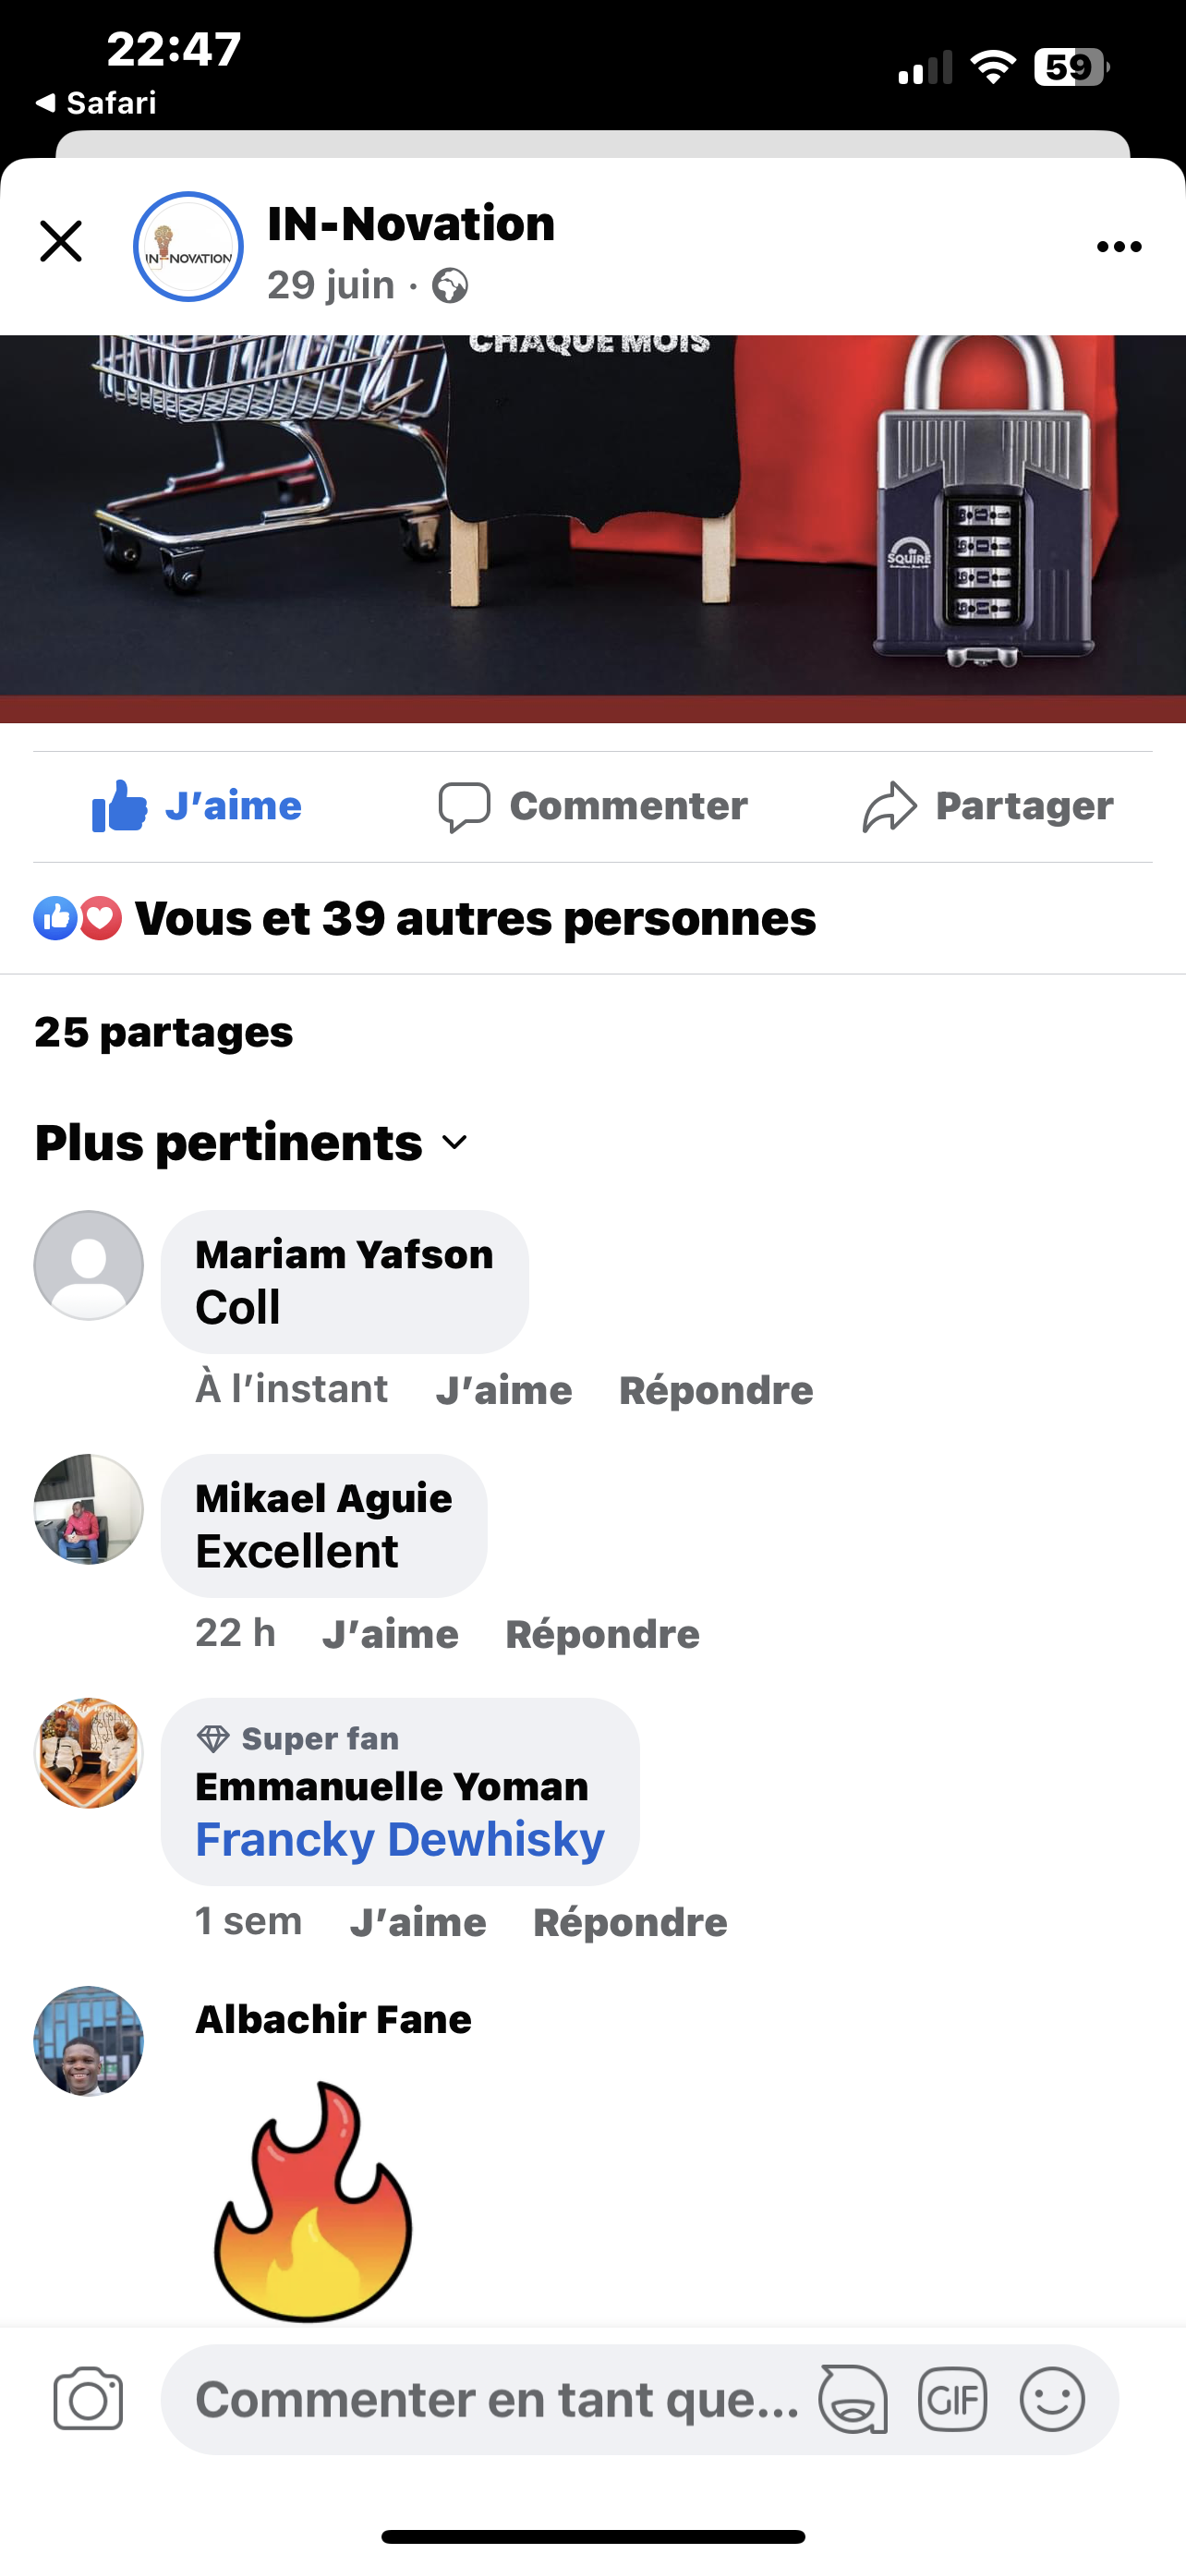Open the GIF picker
The height and width of the screenshot is (2566, 1186).
tap(952, 2400)
